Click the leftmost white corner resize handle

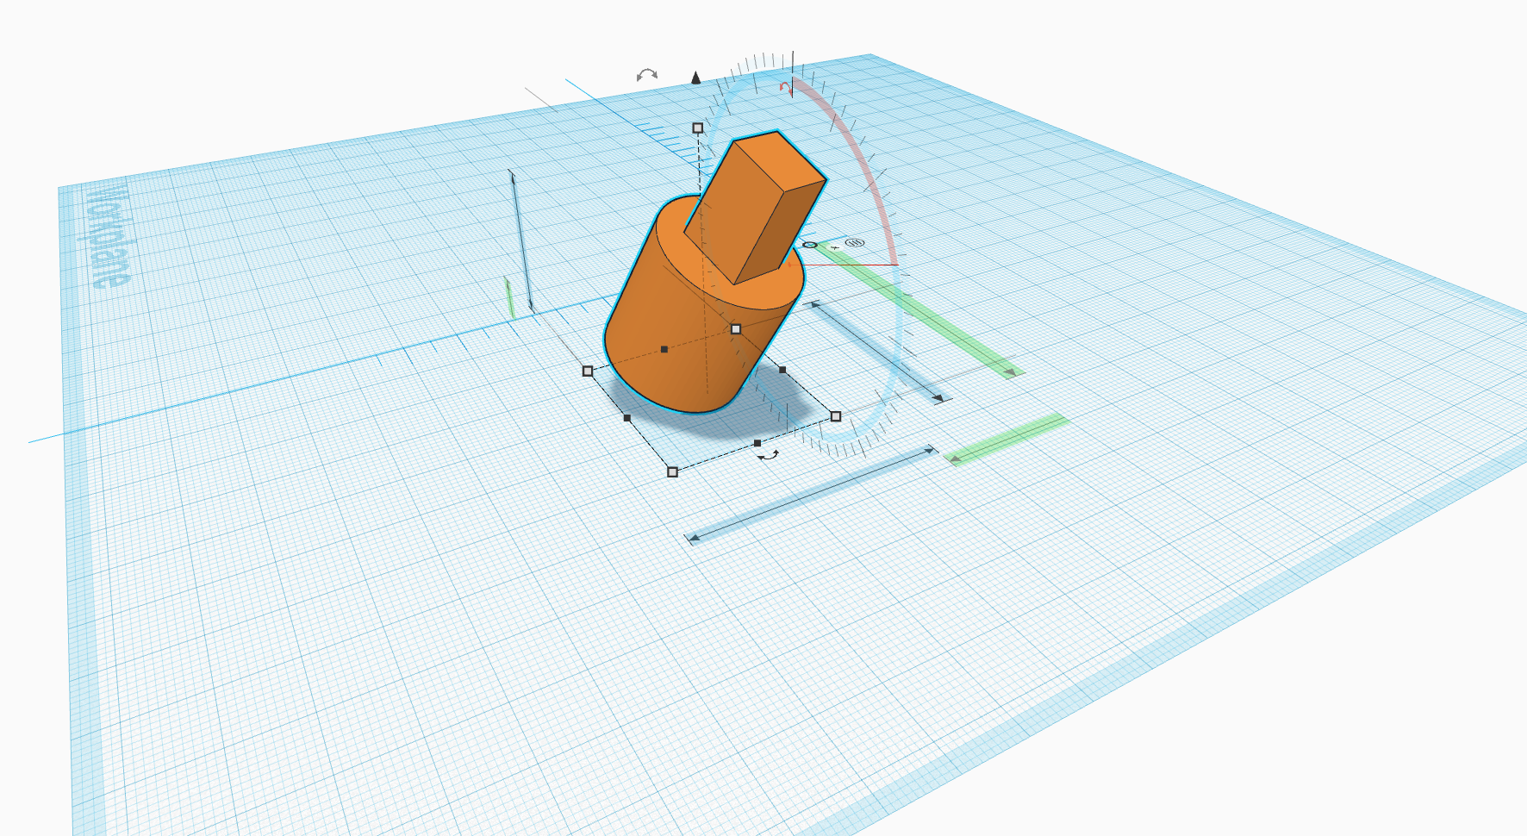588,371
